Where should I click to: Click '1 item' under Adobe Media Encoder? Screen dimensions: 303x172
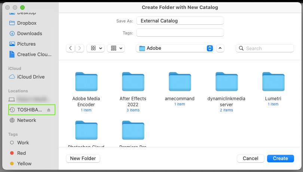(86, 110)
